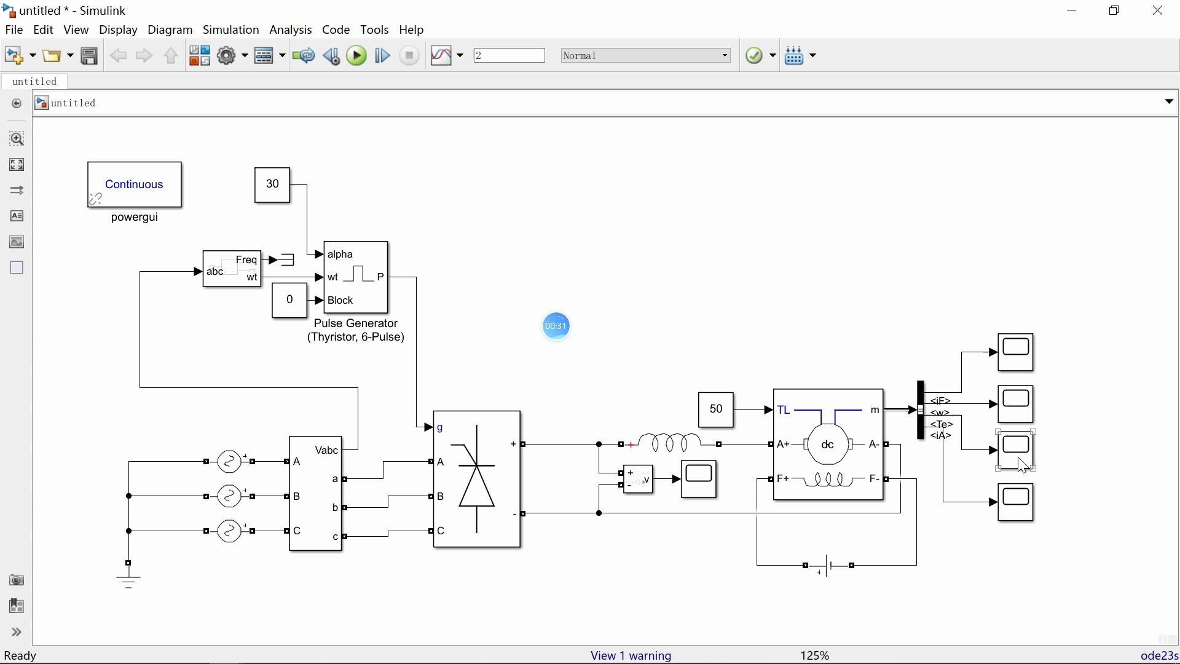Click the simulation stop time field

(x=510, y=56)
